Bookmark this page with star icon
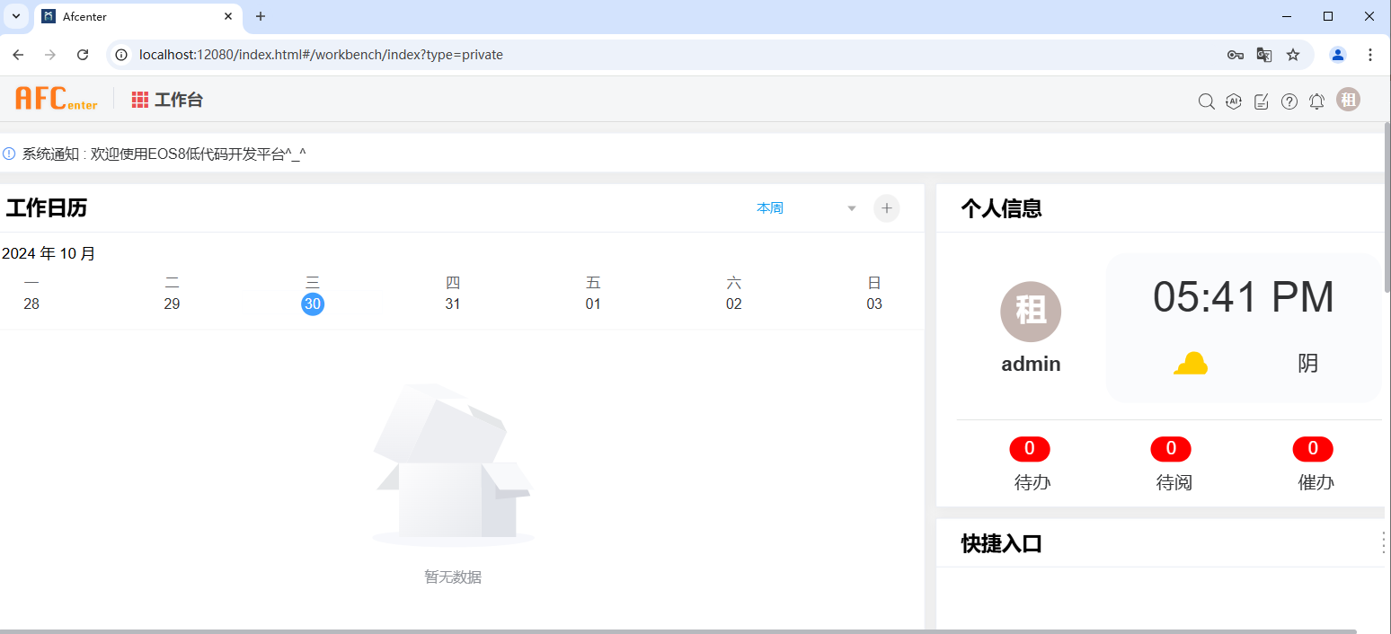Screen dimensions: 1391x634 [1293, 55]
